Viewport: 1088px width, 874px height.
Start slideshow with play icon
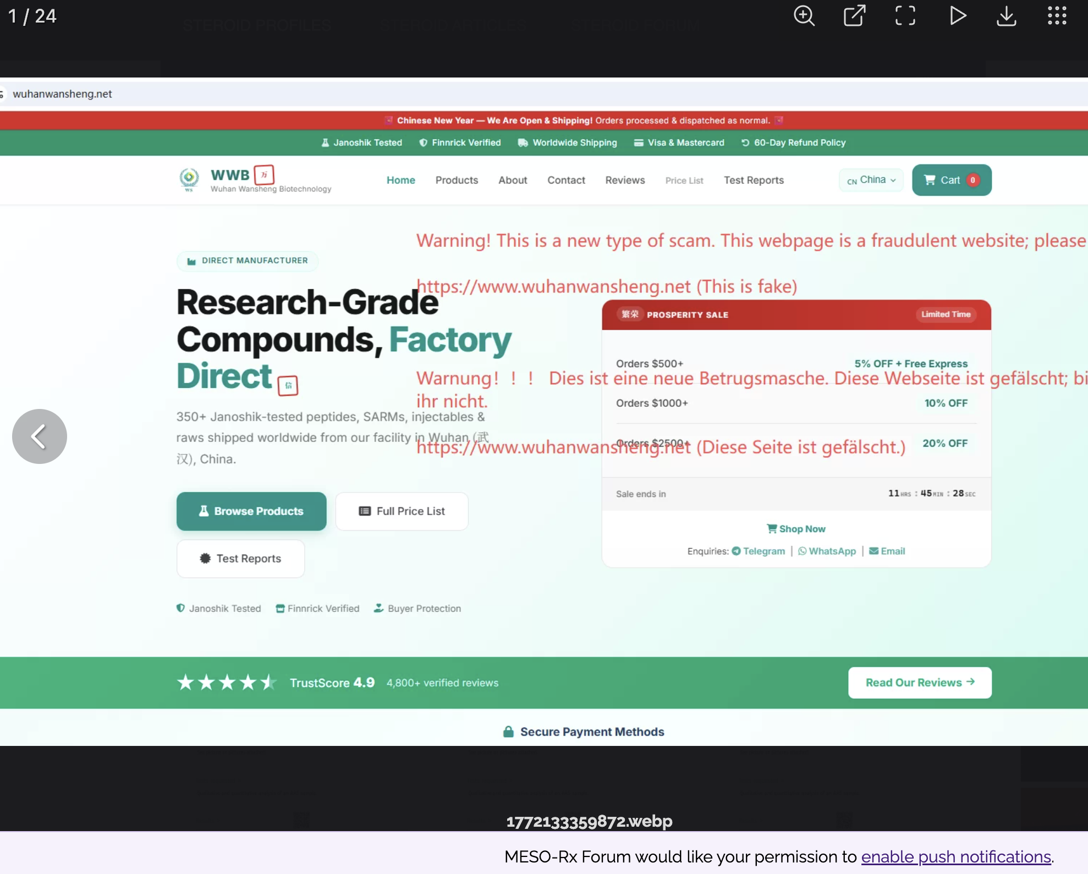(x=957, y=16)
